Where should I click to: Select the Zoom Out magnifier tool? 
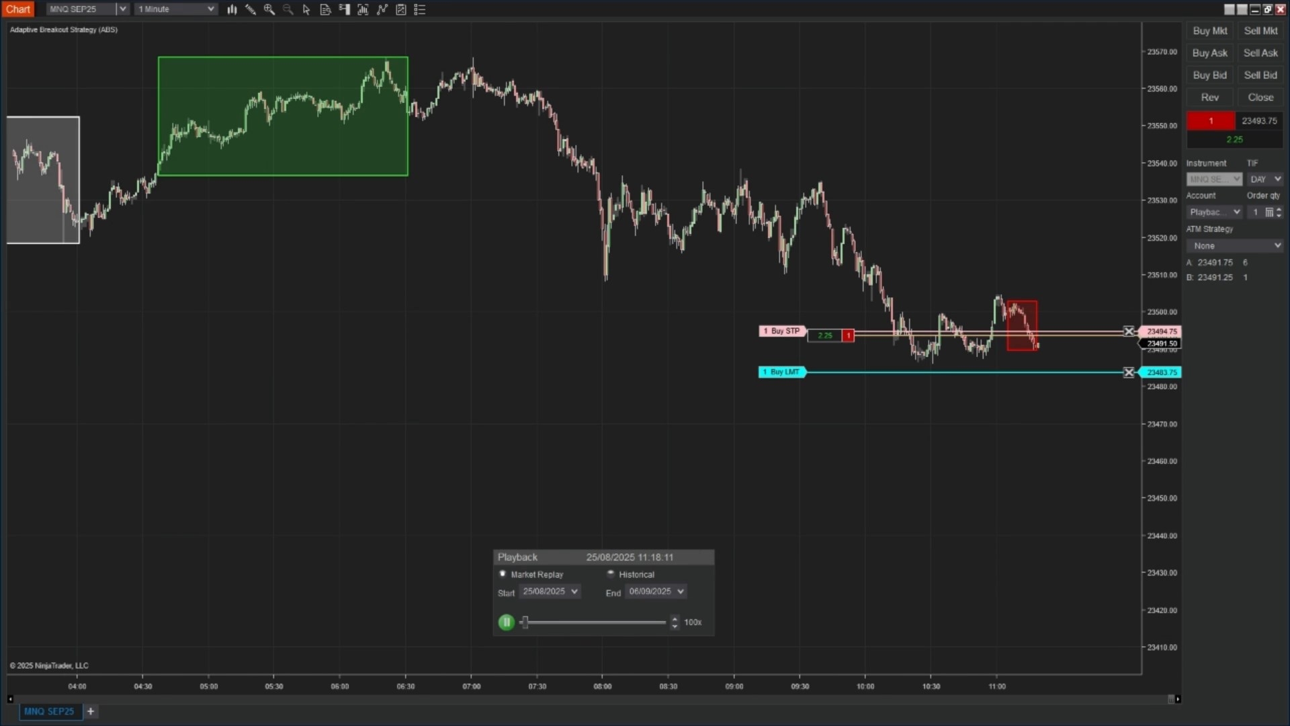coord(288,9)
